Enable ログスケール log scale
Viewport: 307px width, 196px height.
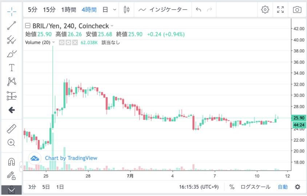pyautogui.click(x=255, y=187)
